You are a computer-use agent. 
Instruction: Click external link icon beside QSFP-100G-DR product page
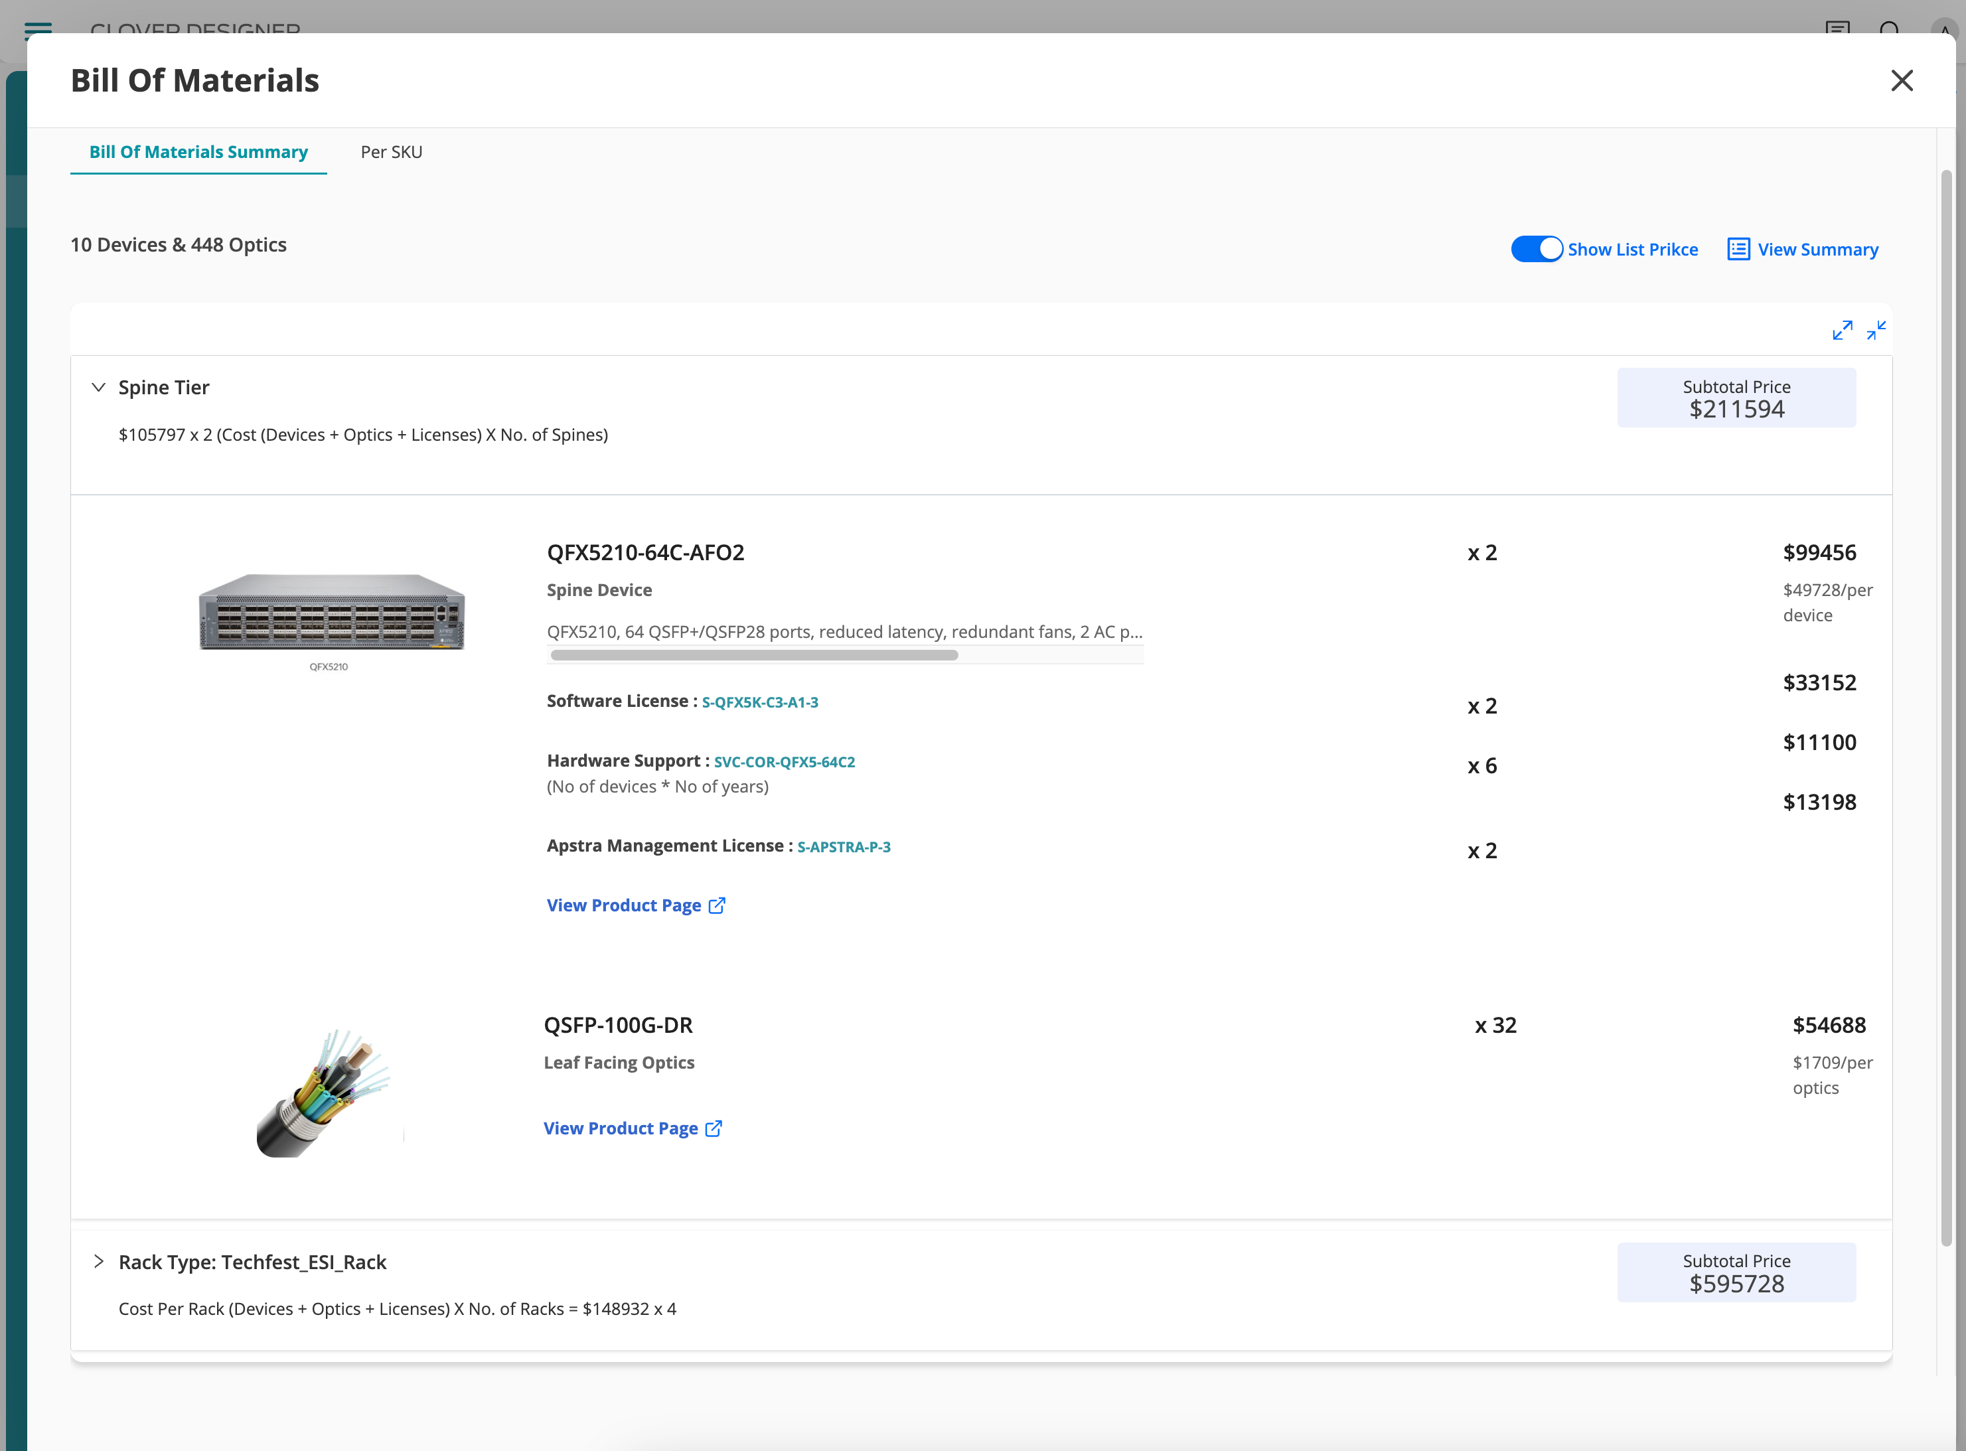(714, 1128)
